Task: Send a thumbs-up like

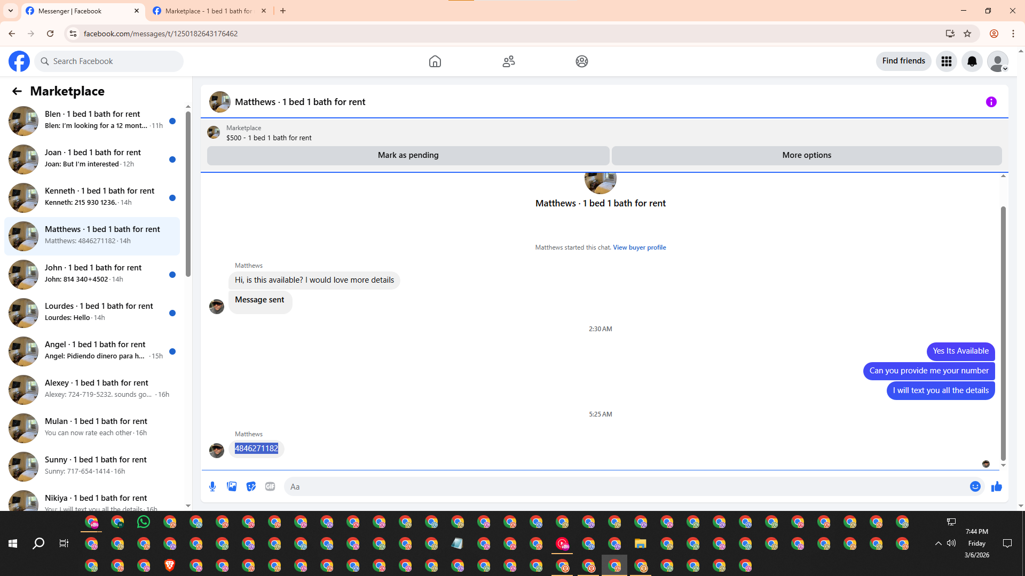Action: (x=996, y=486)
